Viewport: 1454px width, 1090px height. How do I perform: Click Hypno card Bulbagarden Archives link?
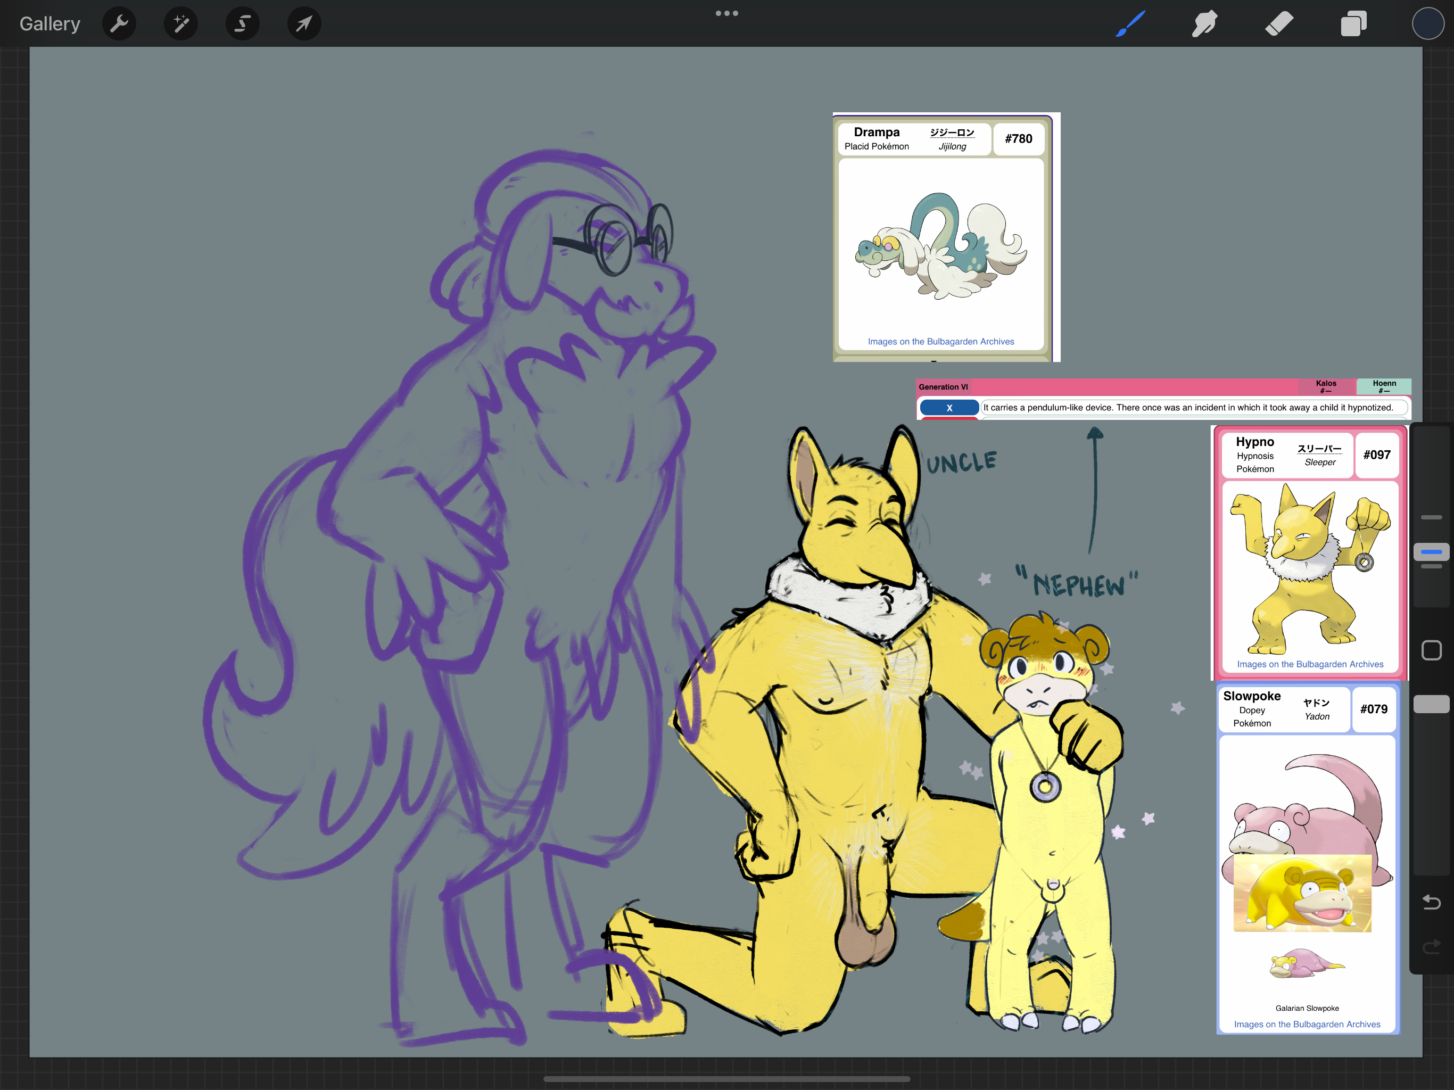pos(1309,664)
